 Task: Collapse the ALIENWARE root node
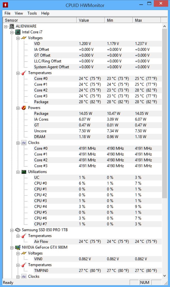pyautogui.click(x=6, y=27)
